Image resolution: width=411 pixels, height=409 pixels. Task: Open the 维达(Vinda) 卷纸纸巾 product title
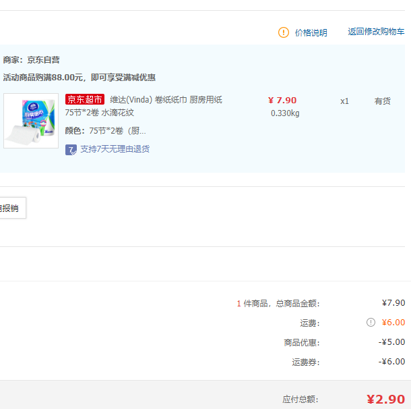144,106
